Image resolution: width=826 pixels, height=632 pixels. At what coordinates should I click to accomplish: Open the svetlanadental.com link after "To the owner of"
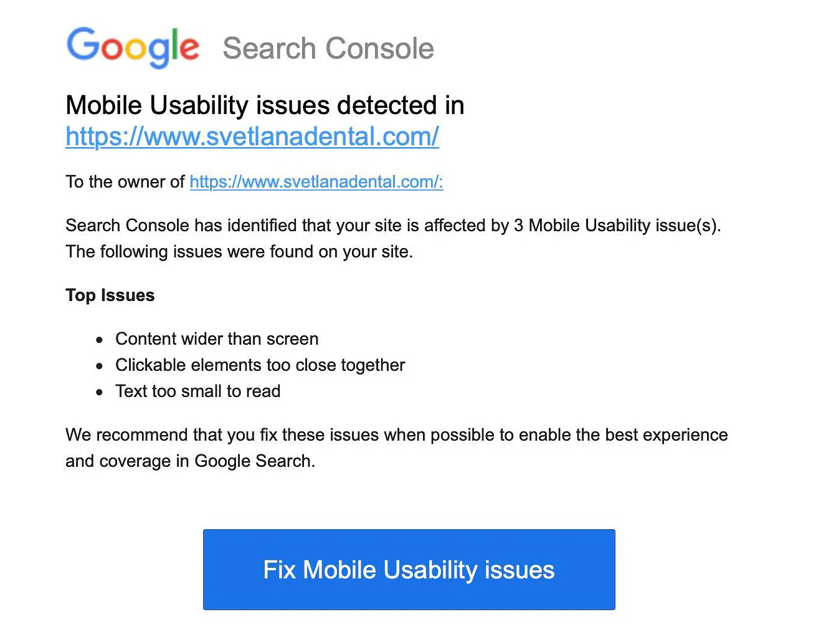pyautogui.click(x=316, y=181)
